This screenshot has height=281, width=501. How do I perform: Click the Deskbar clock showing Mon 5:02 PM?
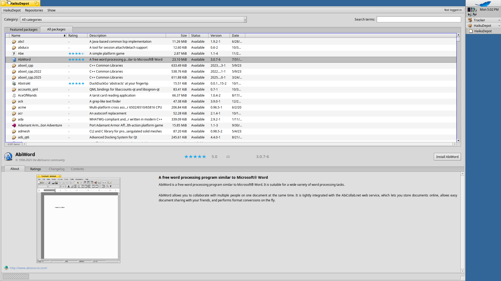pos(489,10)
